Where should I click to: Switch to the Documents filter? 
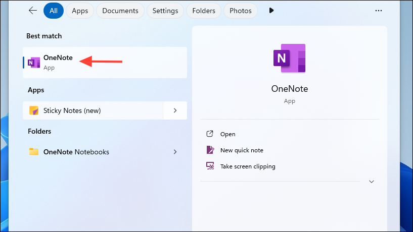120,11
